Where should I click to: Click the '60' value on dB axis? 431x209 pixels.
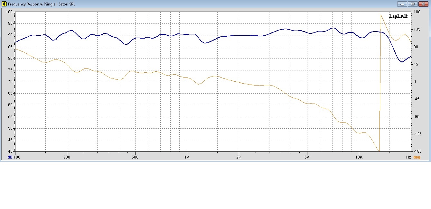10,105
